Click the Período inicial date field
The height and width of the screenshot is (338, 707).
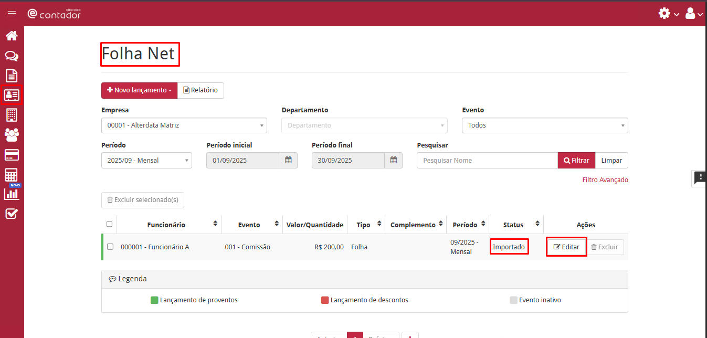click(242, 160)
